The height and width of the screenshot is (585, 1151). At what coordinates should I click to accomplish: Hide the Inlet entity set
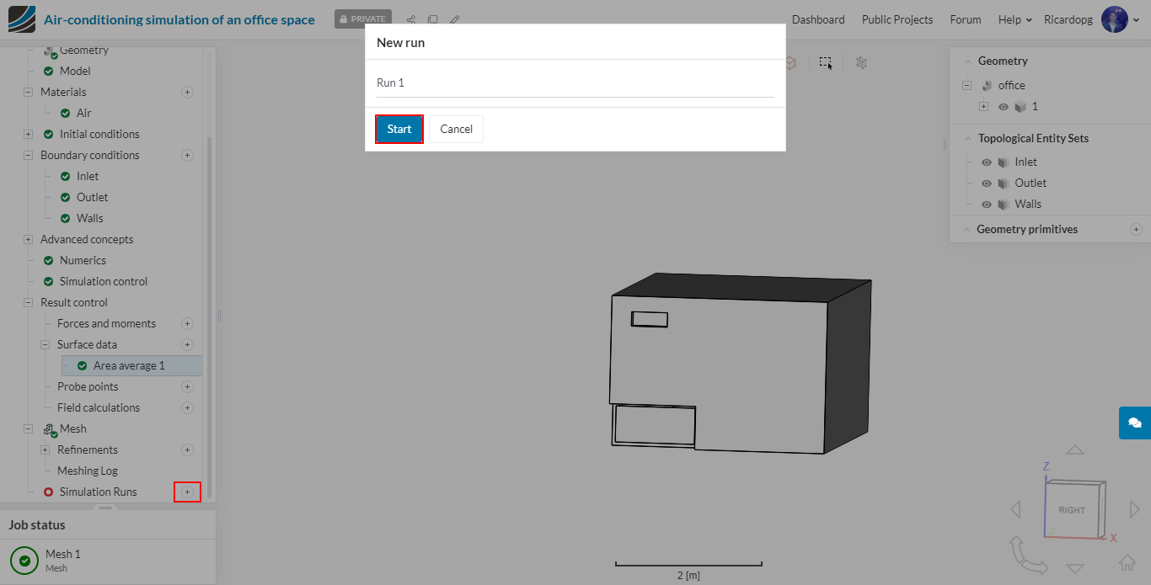point(987,162)
